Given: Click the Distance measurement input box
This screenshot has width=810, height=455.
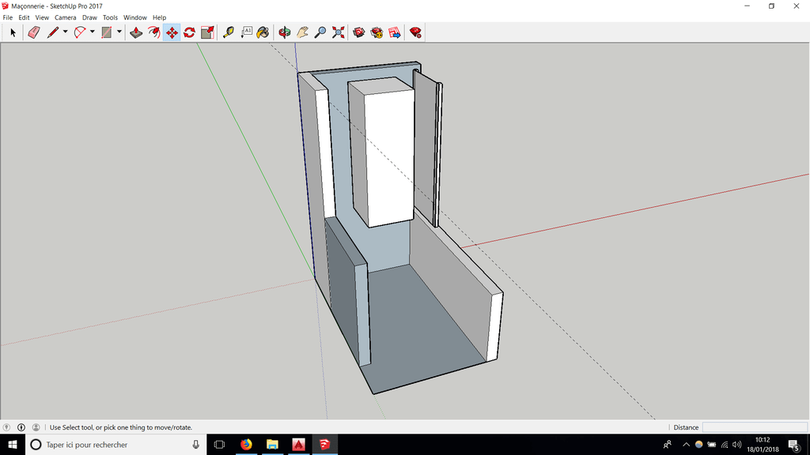Looking at the screenshot, I should coord(754,427).
